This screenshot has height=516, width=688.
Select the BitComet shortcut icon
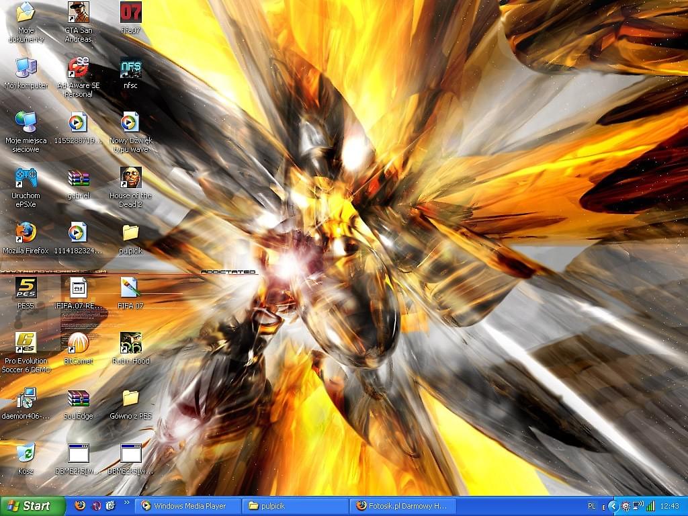point(79,349)
